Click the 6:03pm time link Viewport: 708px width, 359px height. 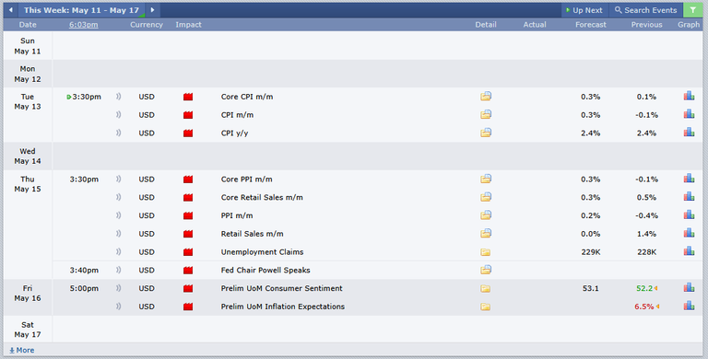click(84, 25)
